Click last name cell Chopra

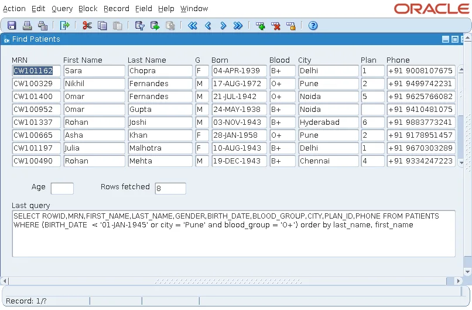pos(160,71)
